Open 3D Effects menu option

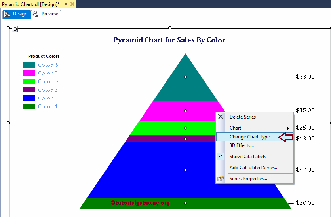pos(255,145)
